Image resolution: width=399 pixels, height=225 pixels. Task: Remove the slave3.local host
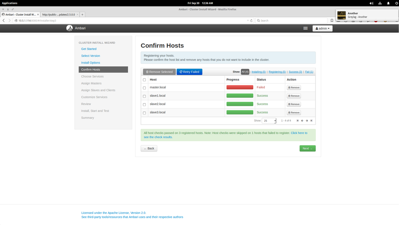point(294,112)
